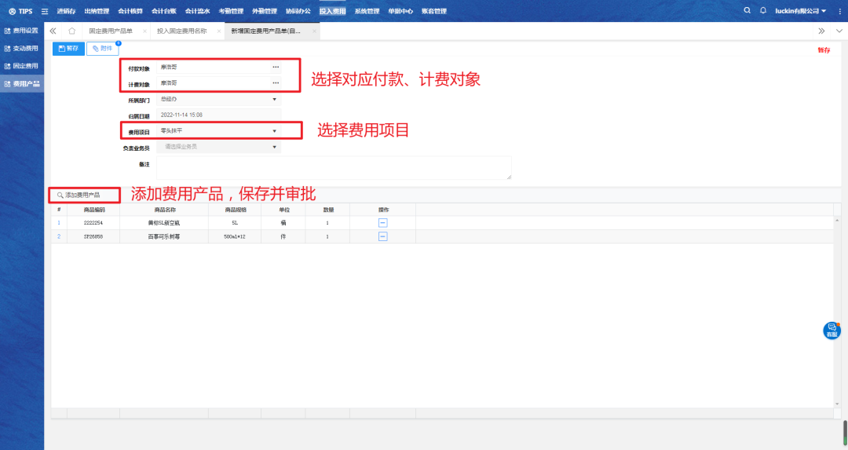Remove the 百事可乐 row using minus icon
This screenshot has height=450, width=848.
382,236
